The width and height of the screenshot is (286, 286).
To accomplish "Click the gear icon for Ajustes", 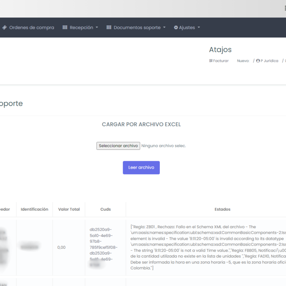I will (176, 28).
